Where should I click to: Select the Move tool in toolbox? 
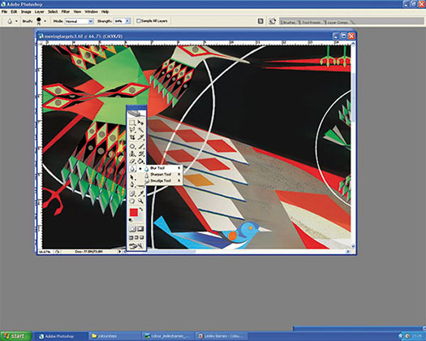point(140,123)
